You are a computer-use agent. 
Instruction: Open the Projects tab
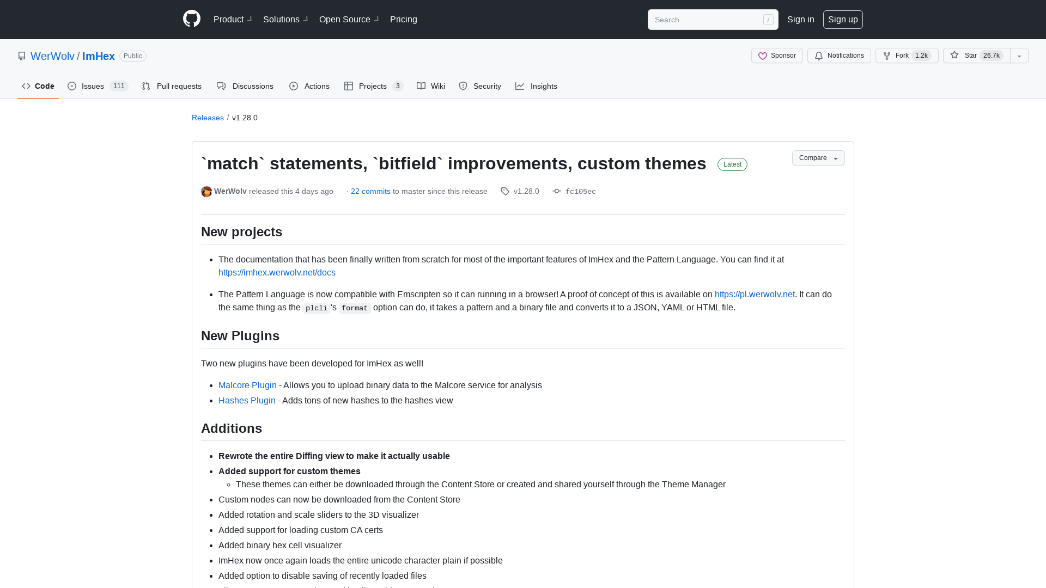373,86
